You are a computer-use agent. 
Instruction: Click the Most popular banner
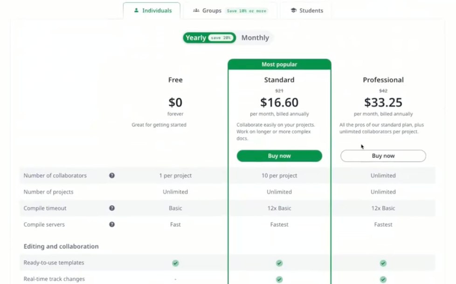279,64
